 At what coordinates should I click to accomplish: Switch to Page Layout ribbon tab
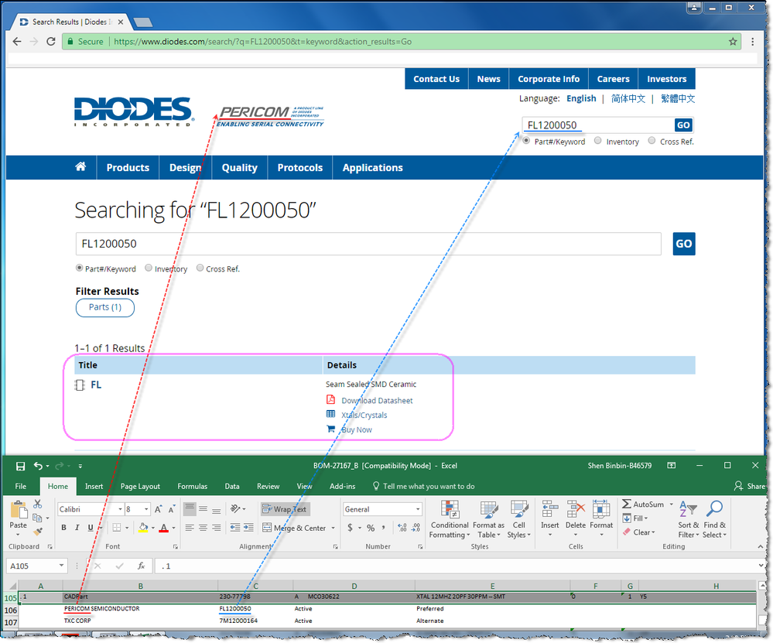click(140, 486)
